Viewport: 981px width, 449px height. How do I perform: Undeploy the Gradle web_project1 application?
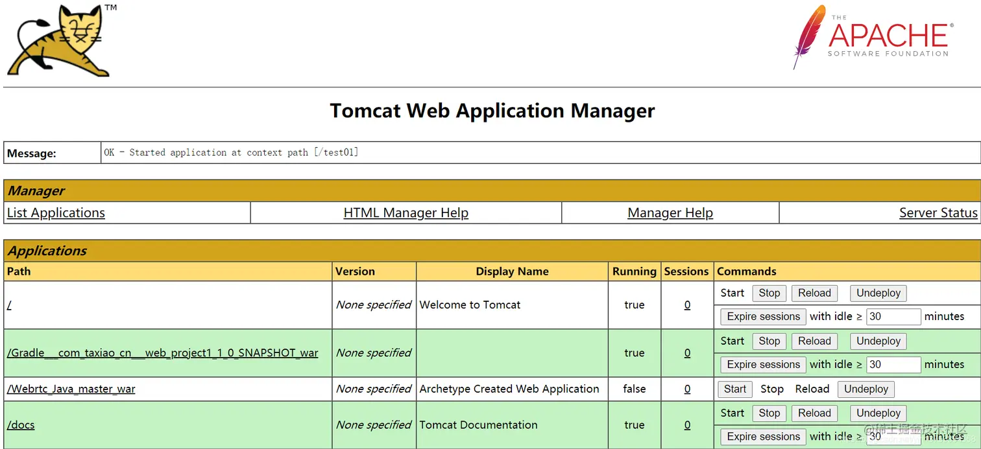coord(878,341)
